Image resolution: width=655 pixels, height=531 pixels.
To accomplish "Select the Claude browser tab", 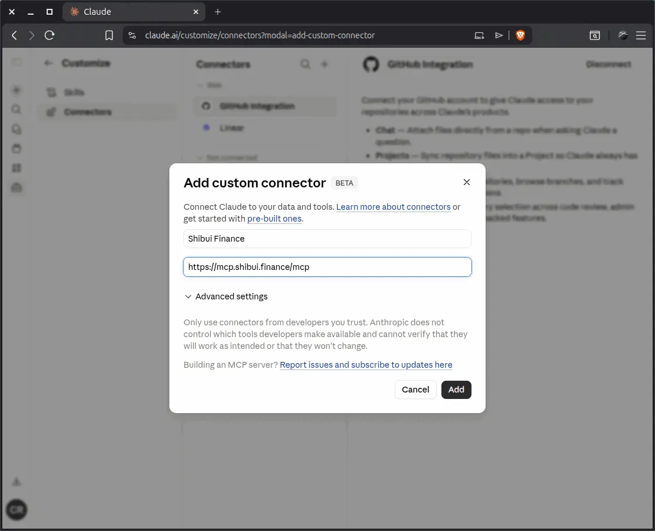I will (x=134, y=12).
